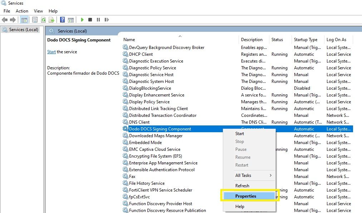Choose Refresh from the context menu
The height and width of the screenshot is (213, 362).
coord(242,186)
